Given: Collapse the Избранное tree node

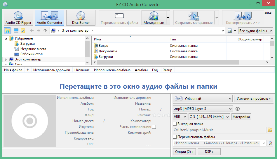Looking at the screenshot, I should point(6,39).
